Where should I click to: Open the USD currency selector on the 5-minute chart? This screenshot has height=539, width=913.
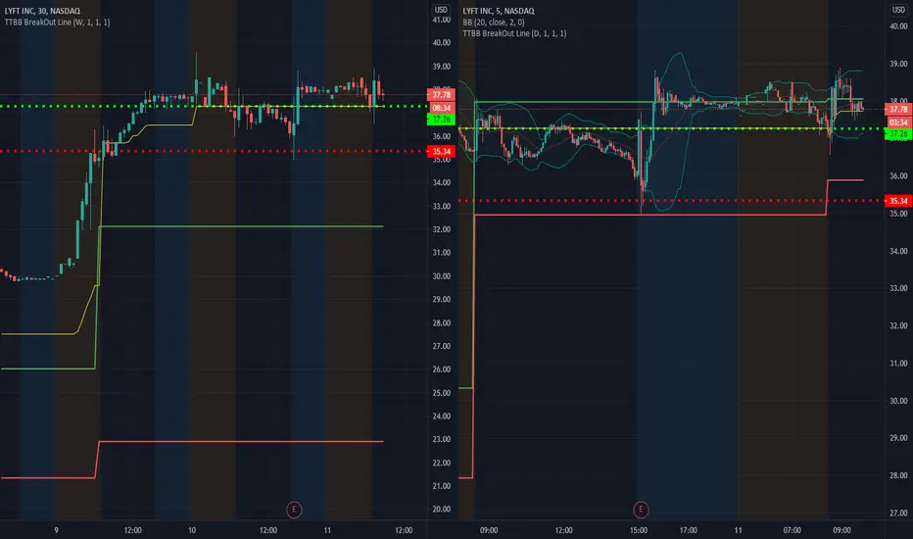pos(898,10)
